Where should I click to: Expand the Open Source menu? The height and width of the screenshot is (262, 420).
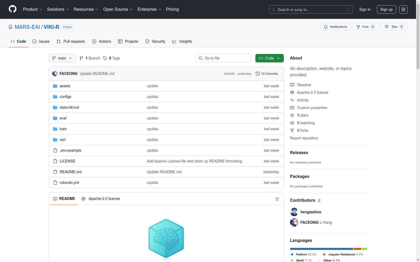tap(118, 9)
